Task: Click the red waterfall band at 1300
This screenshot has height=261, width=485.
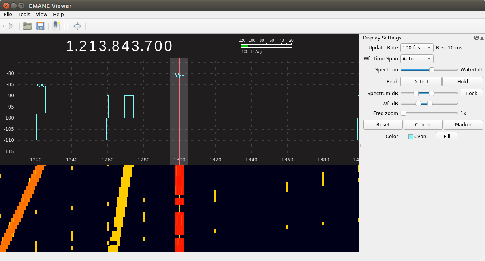Action: pos(179,208)
